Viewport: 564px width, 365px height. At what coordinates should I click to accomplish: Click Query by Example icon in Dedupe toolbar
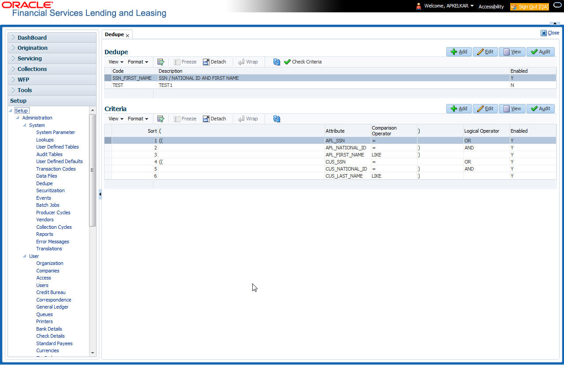coord(161,62)
